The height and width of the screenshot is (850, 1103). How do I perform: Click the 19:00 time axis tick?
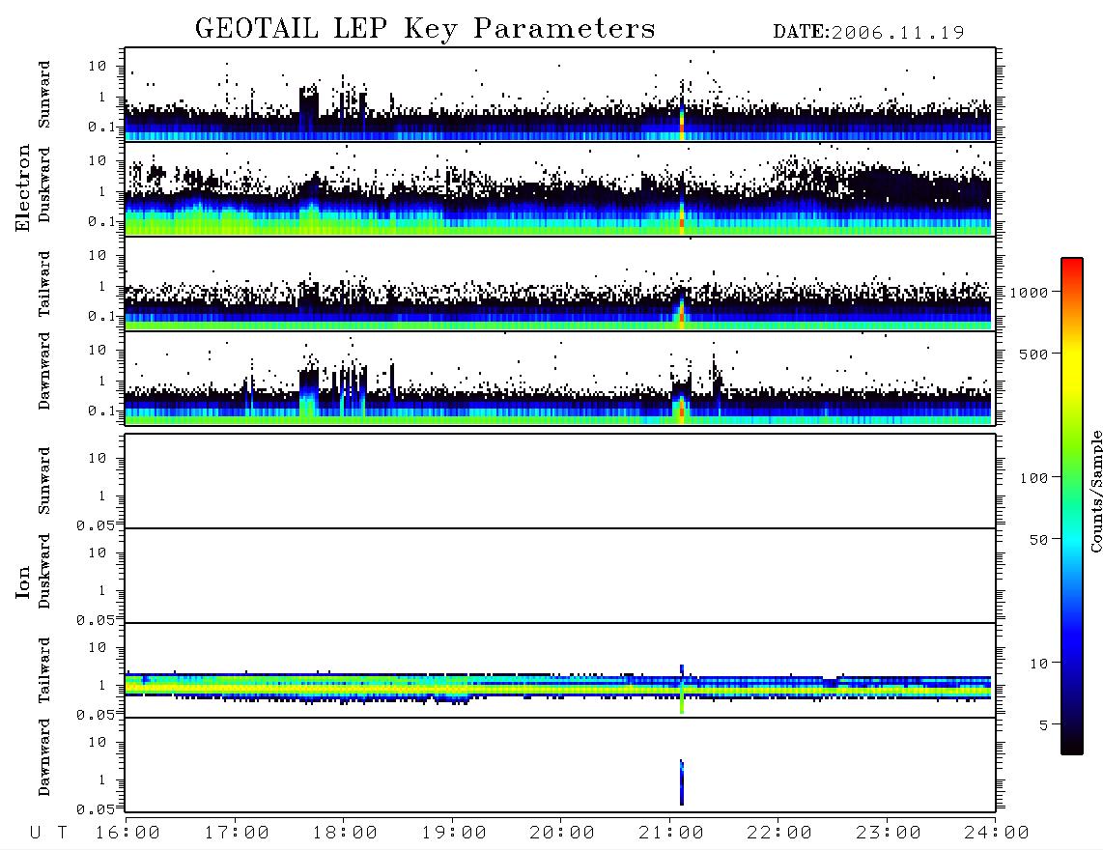click(454, 834)
